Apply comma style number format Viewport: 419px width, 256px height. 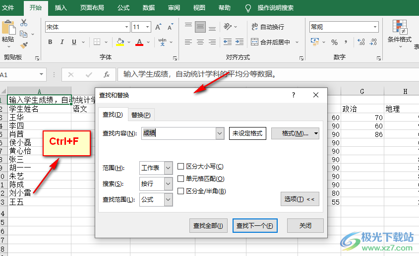point(346,42)
